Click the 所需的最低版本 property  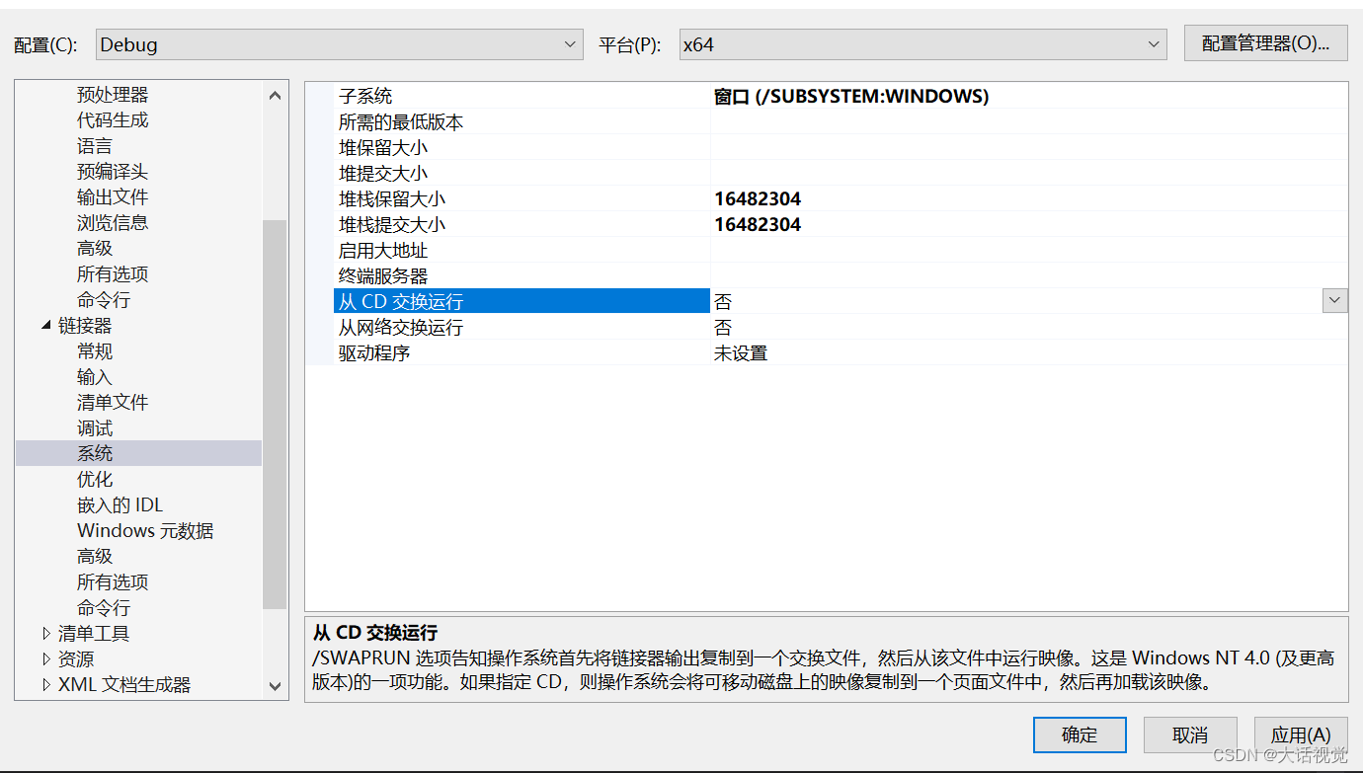pos(401,122)
